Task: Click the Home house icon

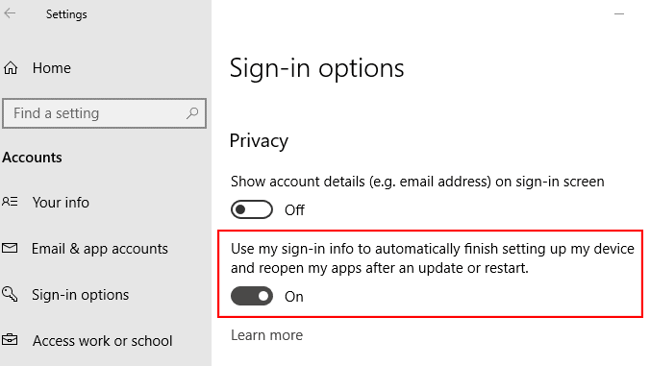Action: [11, 67]
